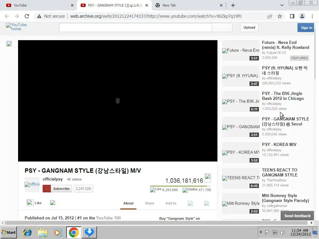This screenshot has height=239, width=319.
Task: Open PSY ft. HYUNA video title
Action: (285, 70)
